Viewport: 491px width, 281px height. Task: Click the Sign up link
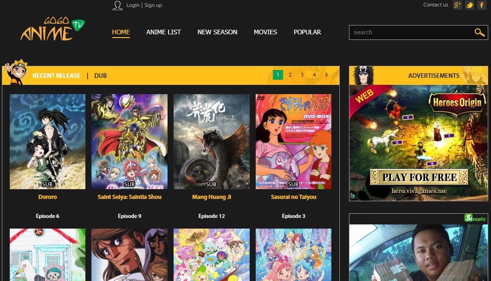153,5
